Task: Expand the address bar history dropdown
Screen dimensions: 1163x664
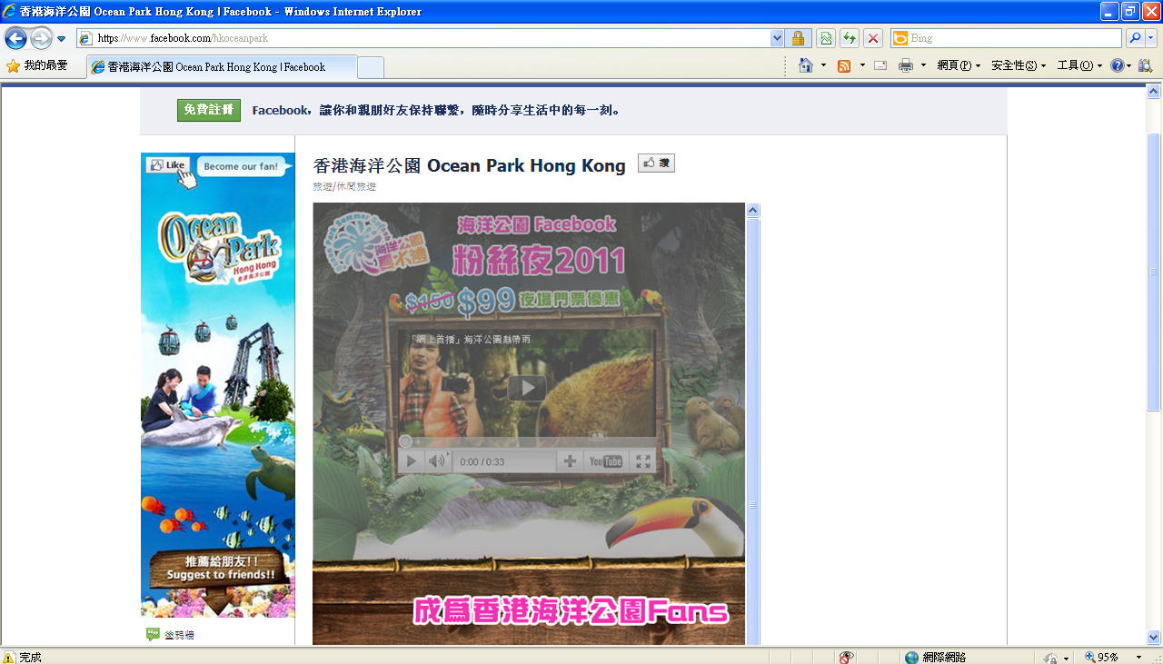Action: 777,38
